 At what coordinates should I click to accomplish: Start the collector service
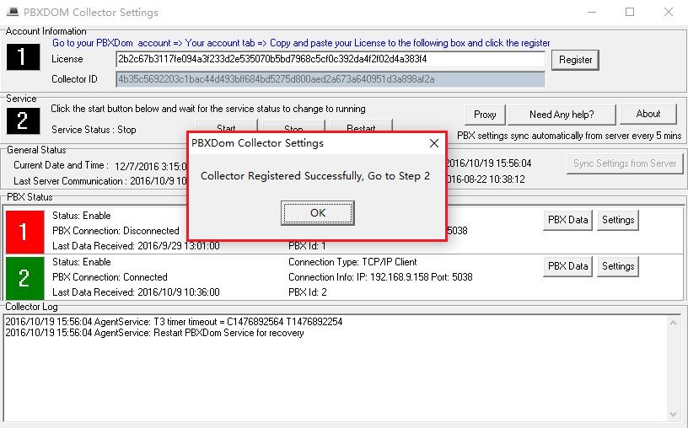[226, 126]
